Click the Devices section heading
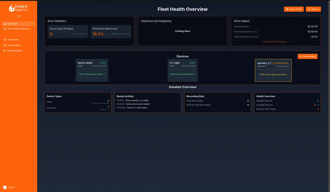 click(183, 56)
